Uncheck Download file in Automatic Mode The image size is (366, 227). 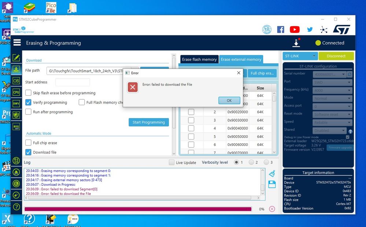coord(28,152)
